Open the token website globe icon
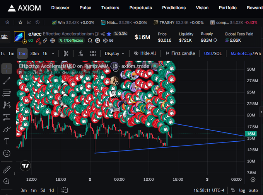The height and width of the screenshot is (195, 263). click(x=53, y=41)
